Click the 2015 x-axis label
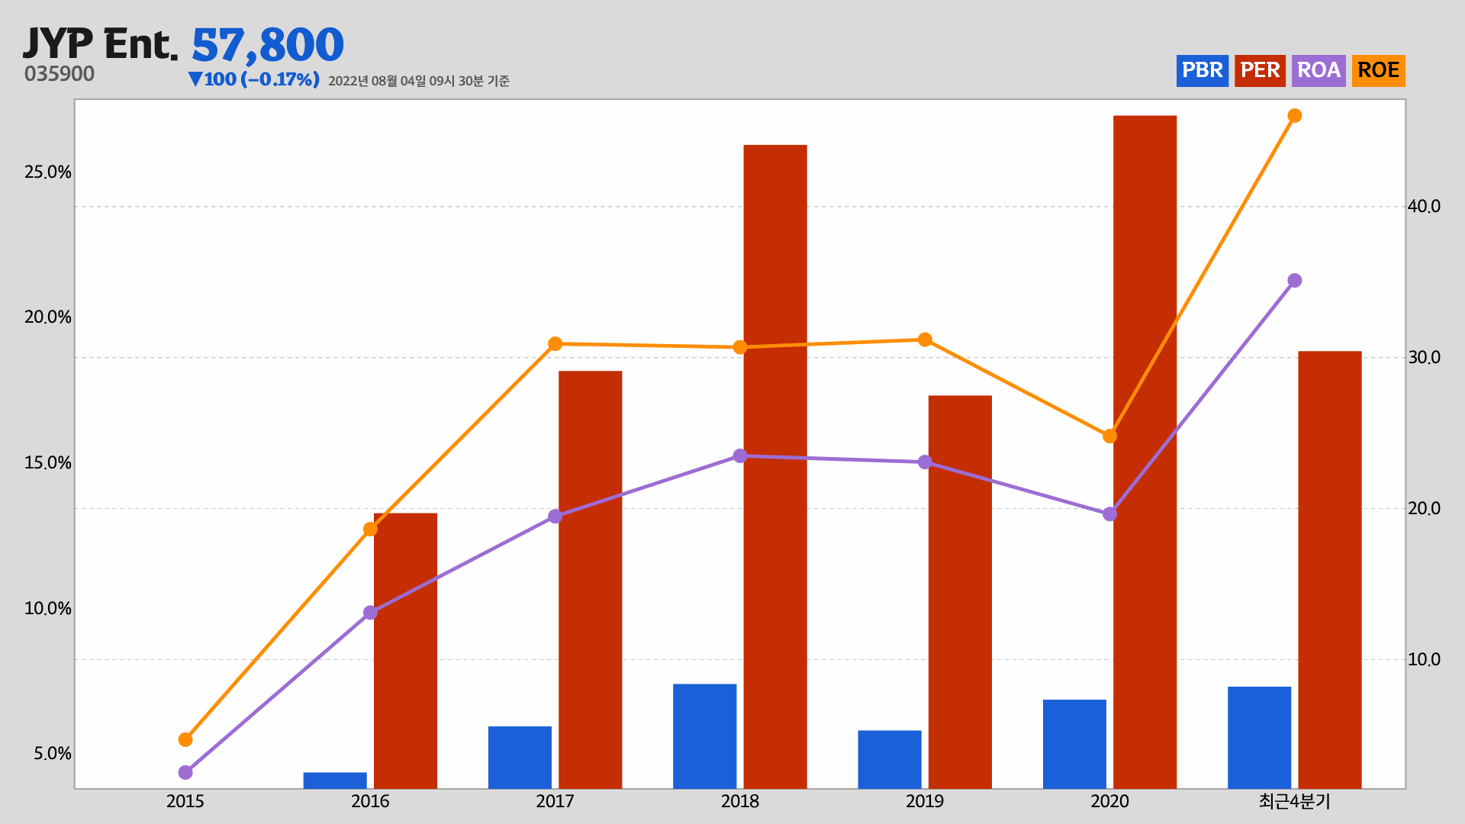Image resolution: width=1465 pixels, height=824 pixels. click(185, 802)
